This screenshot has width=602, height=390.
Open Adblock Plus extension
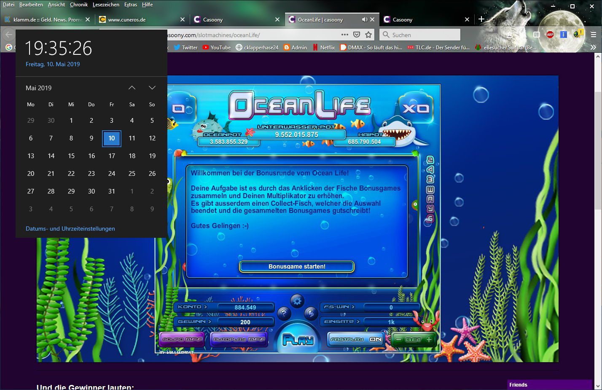pyautogui.click(x=550, y=35)
